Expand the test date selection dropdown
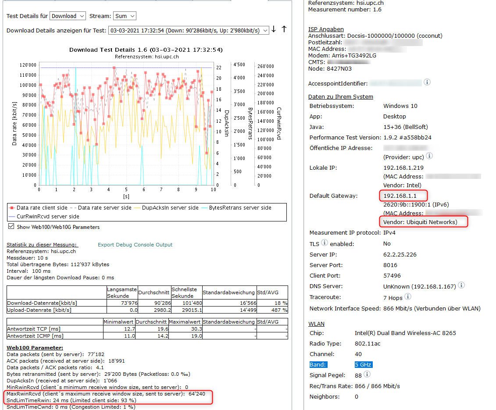This screenshot has height=410, width=496. click(189, 30)
